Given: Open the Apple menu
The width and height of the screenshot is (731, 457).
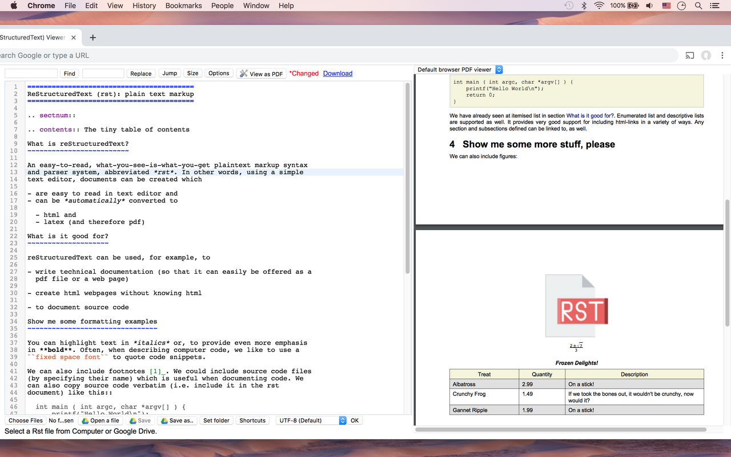Looking at the screenshot, I should [14, 6].
